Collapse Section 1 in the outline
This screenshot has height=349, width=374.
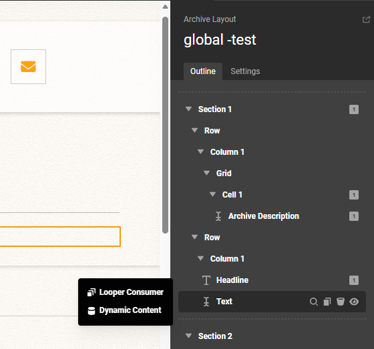(x=188, y=109)
